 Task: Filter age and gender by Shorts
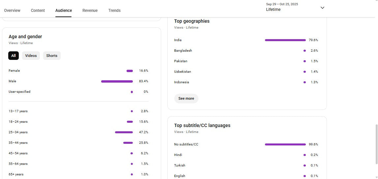click(52, 56)
